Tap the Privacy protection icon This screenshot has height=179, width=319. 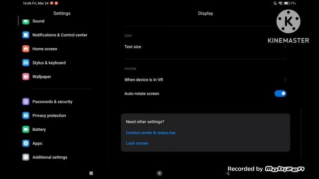click(26, 115)
